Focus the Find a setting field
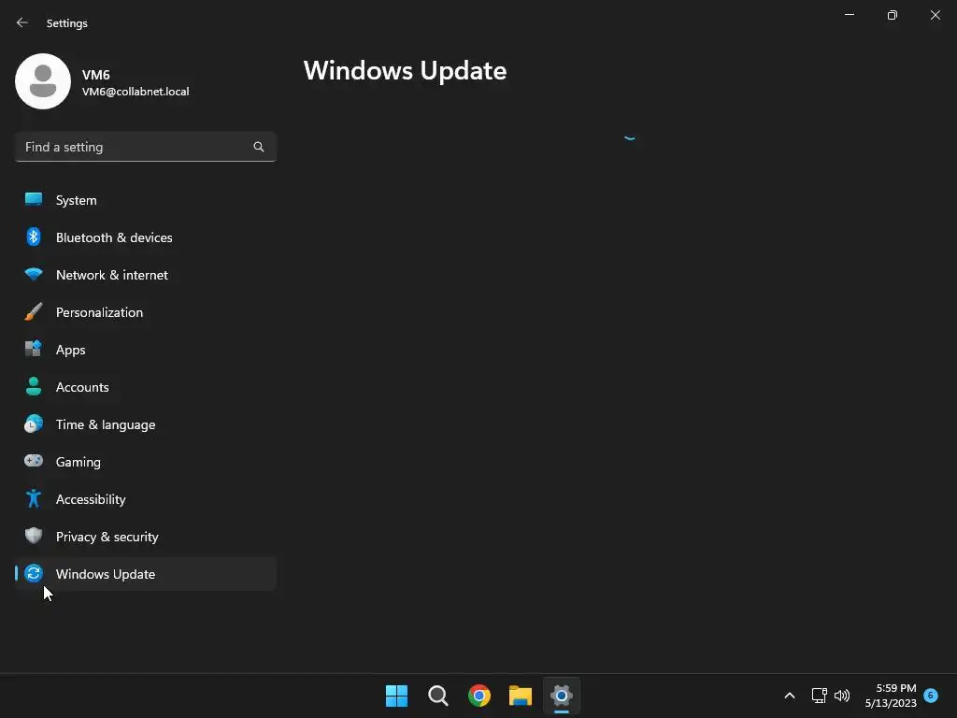The height and width of the screenshot is (718, 957). tap(145, 147)
